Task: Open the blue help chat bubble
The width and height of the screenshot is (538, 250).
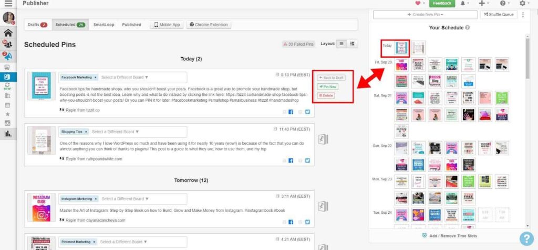Action: 526,238
